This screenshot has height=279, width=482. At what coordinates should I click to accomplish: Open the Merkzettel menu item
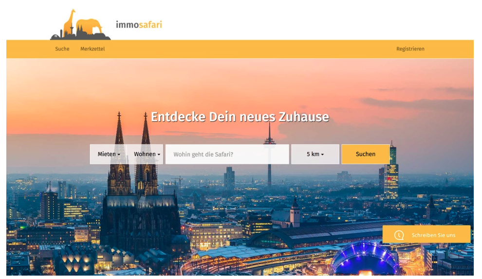point(93,49)
